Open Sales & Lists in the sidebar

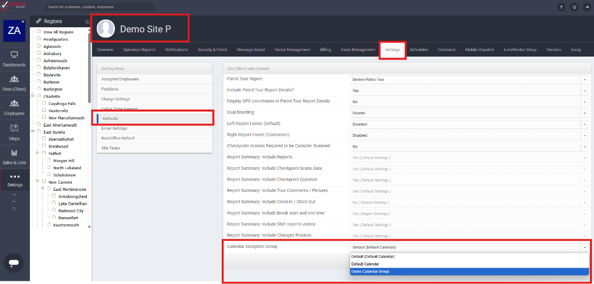pos(14,157)
